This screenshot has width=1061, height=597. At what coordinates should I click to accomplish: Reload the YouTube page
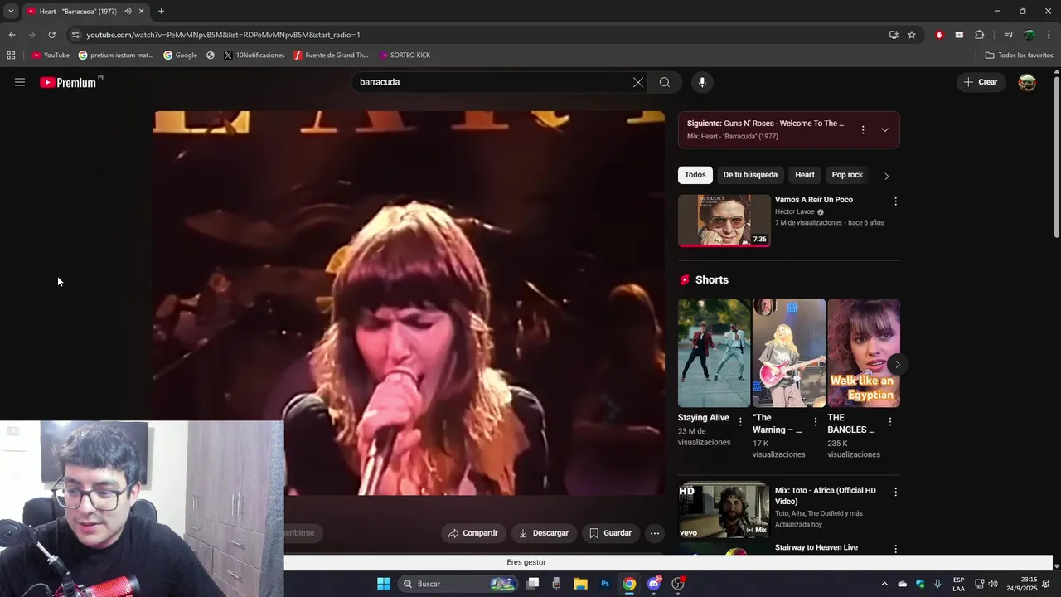tap(51, 35)
